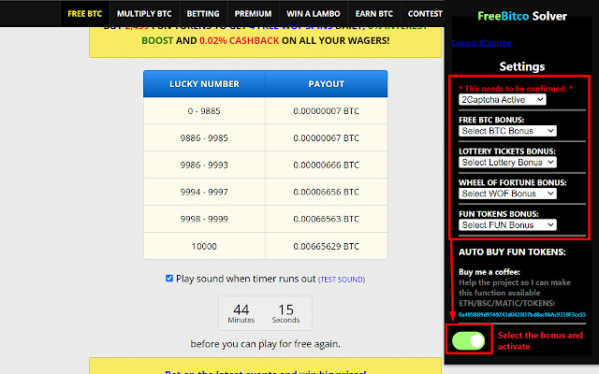
Task: Select the 9986 - 9993 cell
Action: (204, 165)
